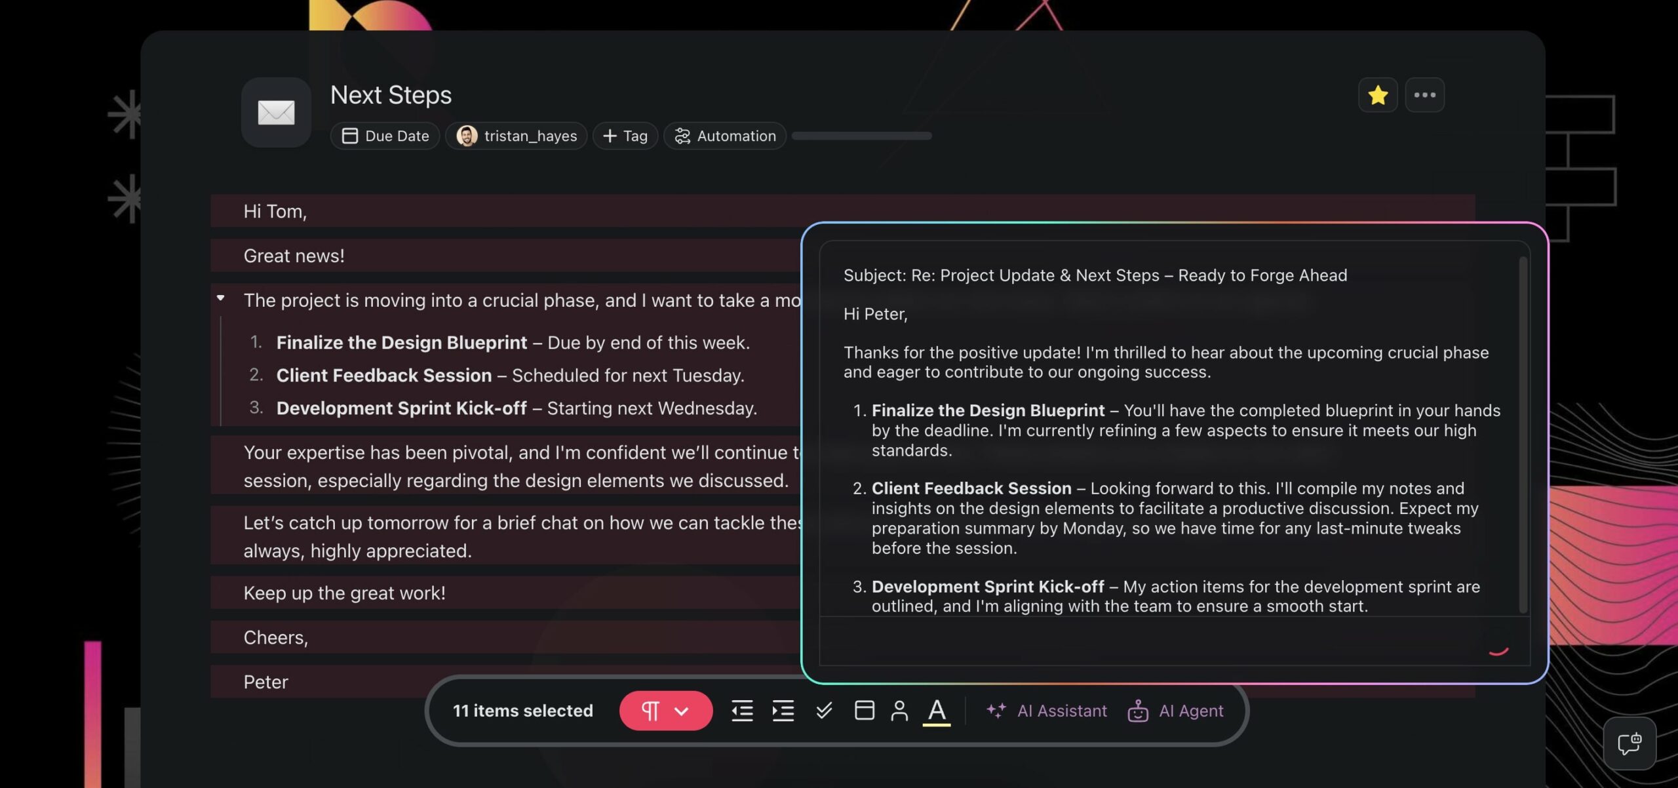Launch the AI Agent
The image size is (1678, 788).
click(x=1175, y=711)
